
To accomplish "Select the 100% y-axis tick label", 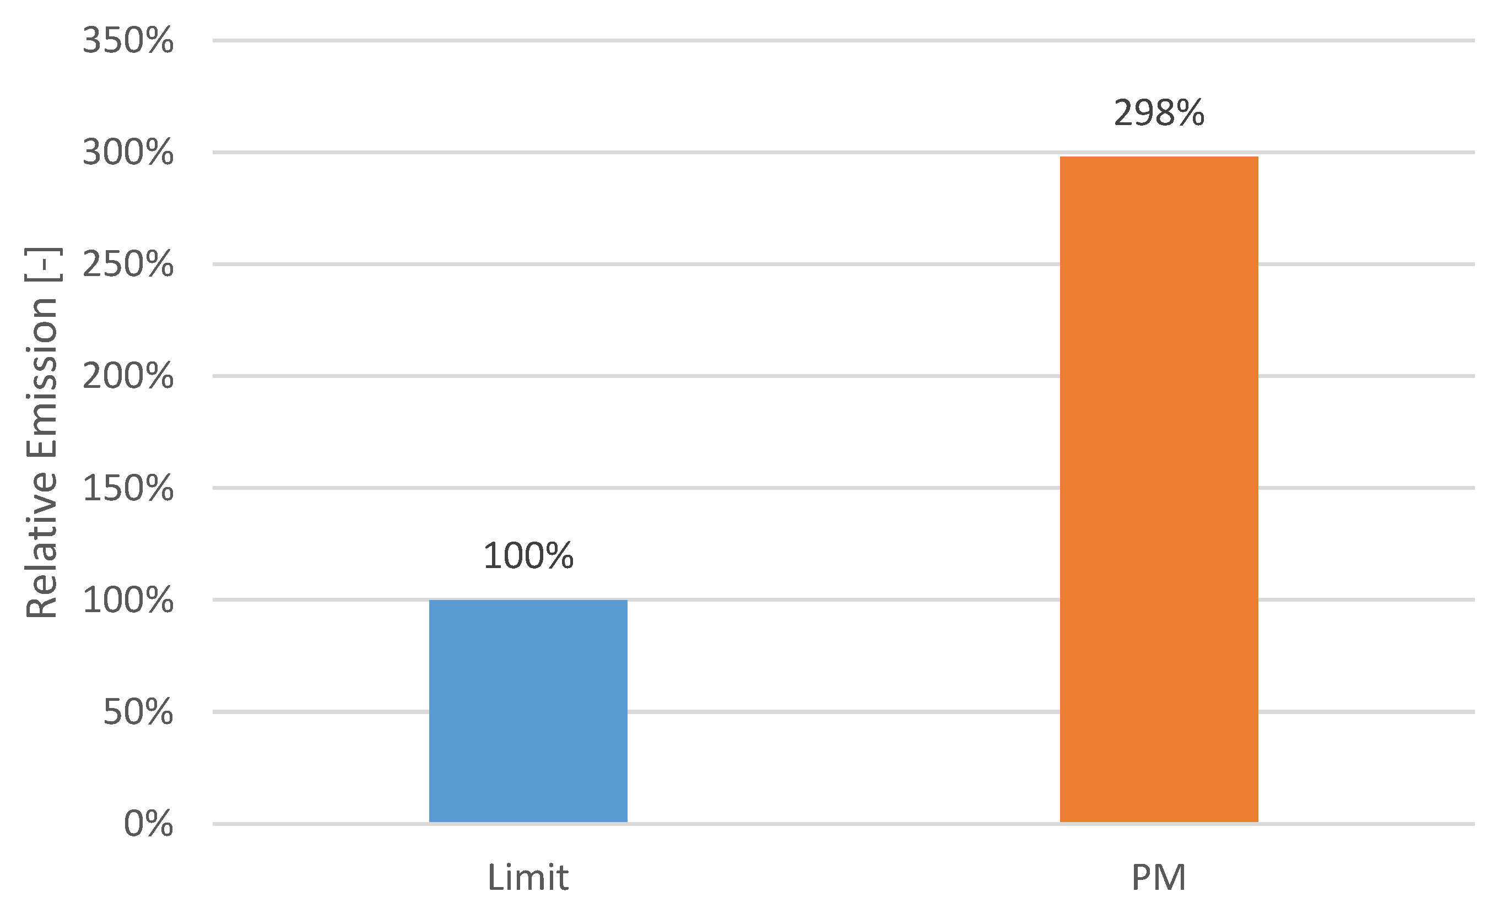I will (x=128, y=601).
